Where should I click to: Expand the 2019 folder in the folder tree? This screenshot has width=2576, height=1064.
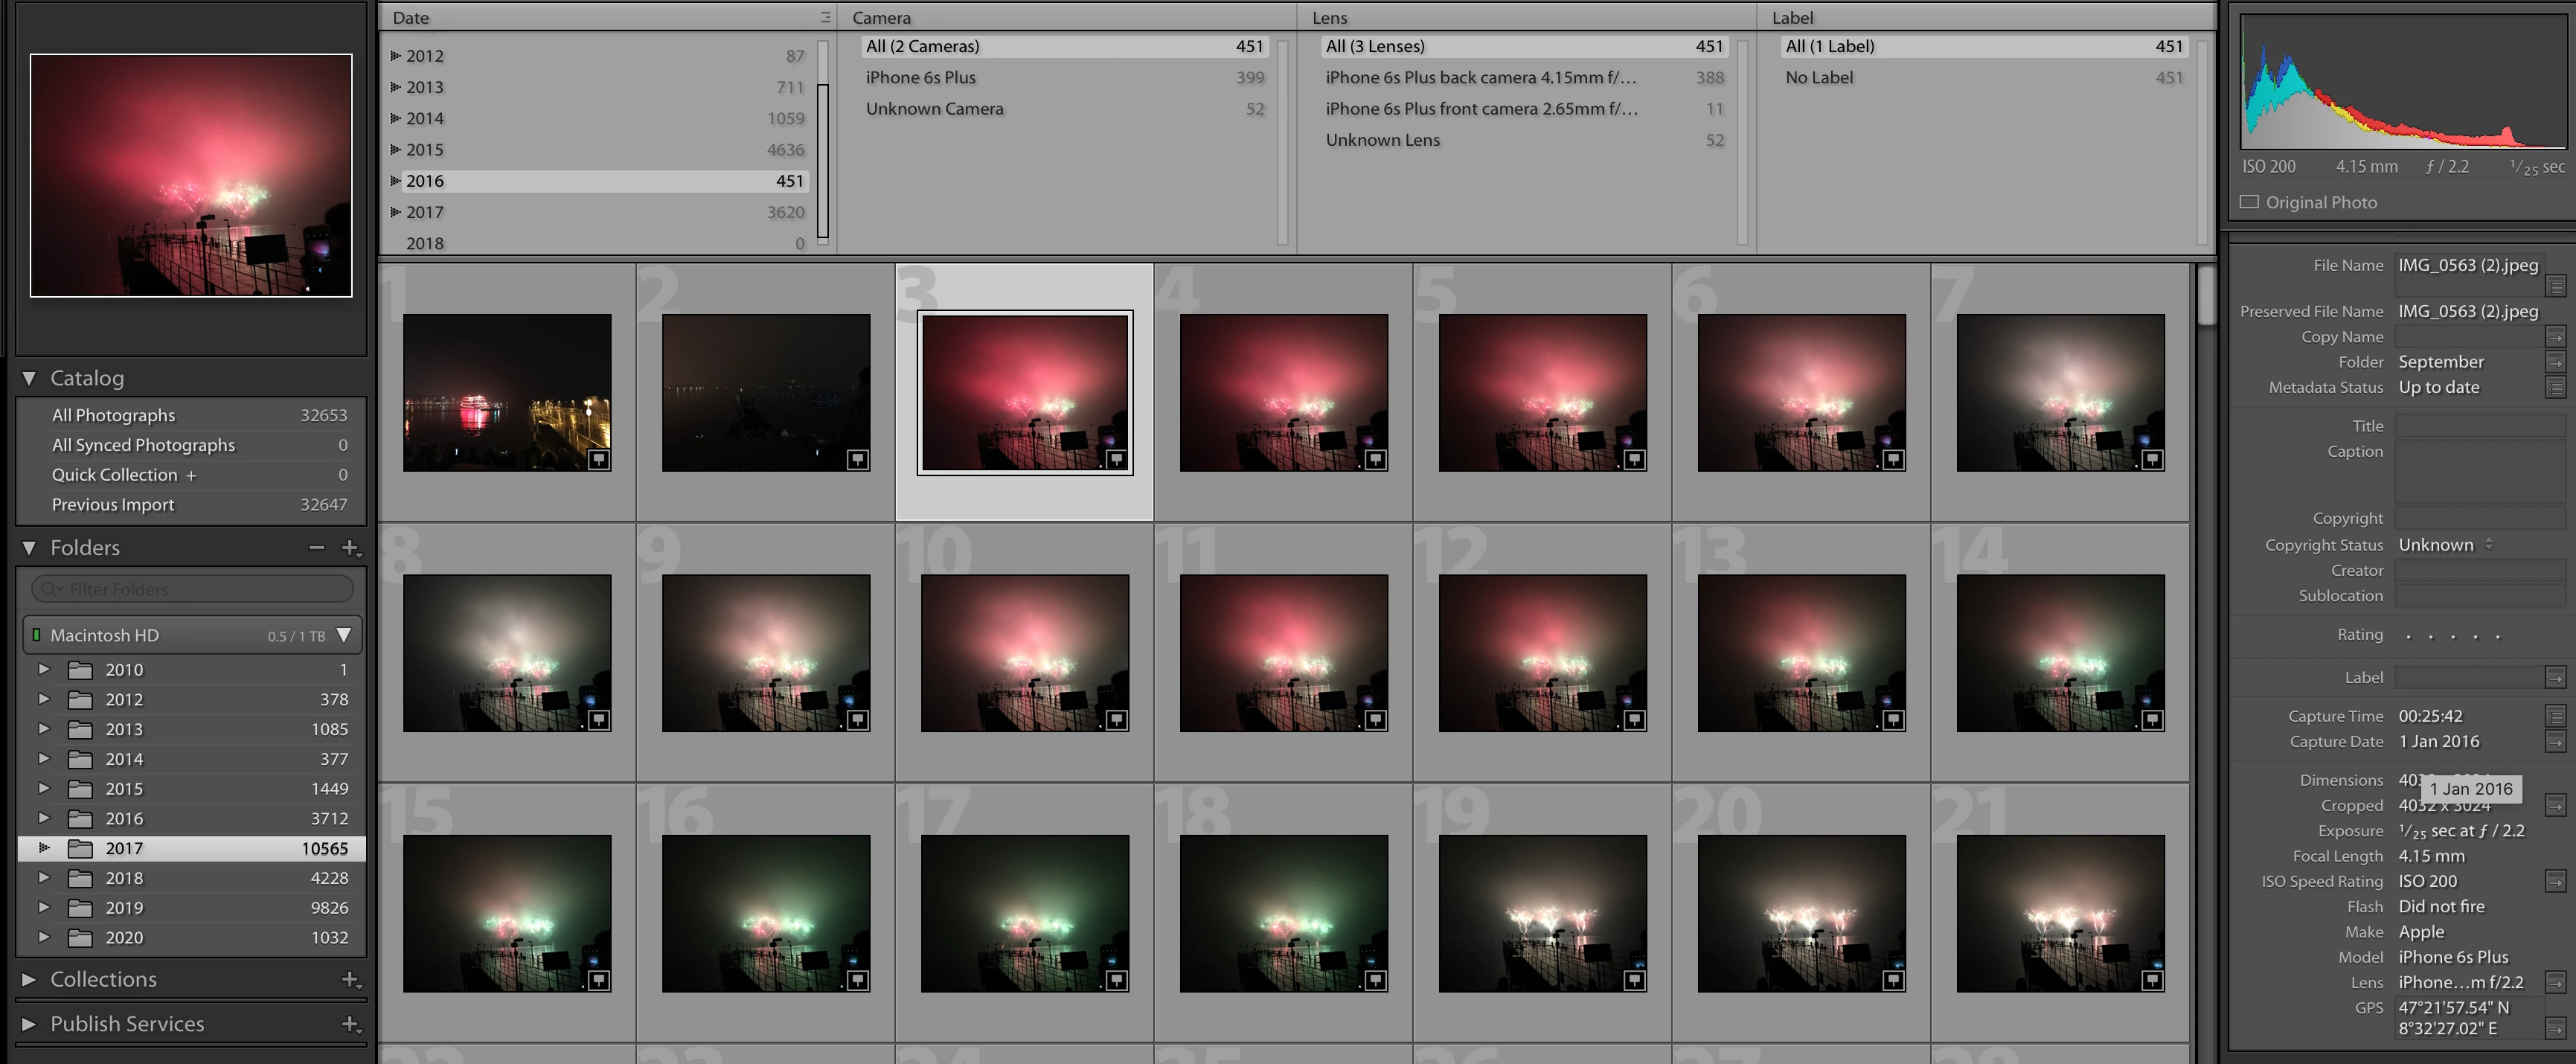point(44,908)
